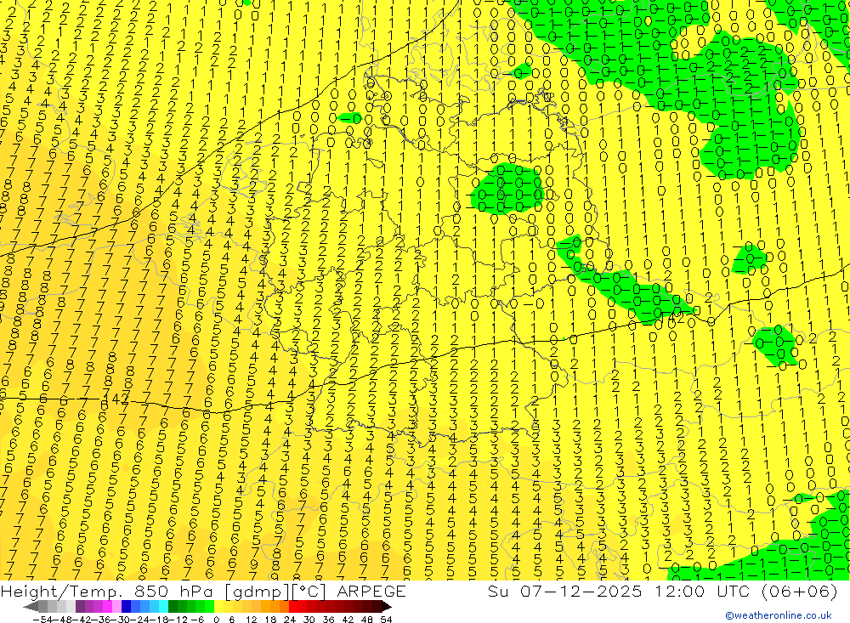Click the dark right arrow end of legend
850x623 pixels.
387,607
